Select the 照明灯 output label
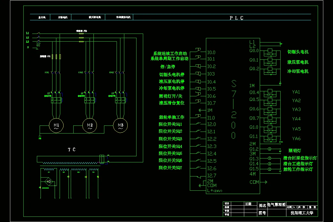Image resolution: width=333 pixels, height=222 pixels. [295, 151]
